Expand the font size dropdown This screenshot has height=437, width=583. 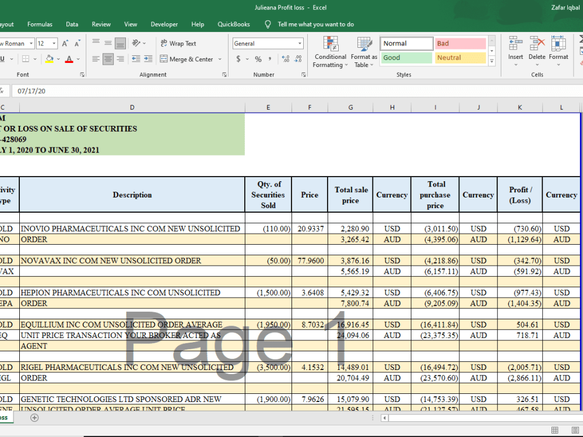pyautogui.click(x=54, y=43)
